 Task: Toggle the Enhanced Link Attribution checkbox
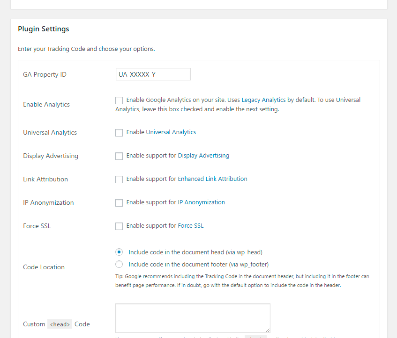pyautogui.click(x=119, y=179)
